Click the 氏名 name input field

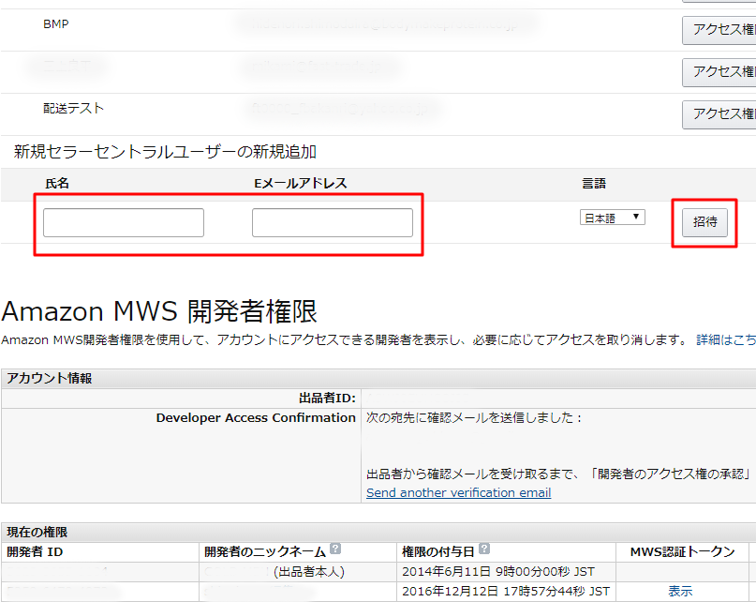[124, 222]
